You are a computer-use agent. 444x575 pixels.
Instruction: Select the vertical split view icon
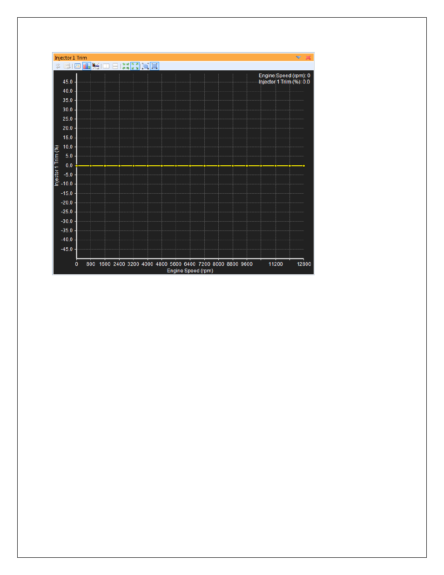point(106,66)
